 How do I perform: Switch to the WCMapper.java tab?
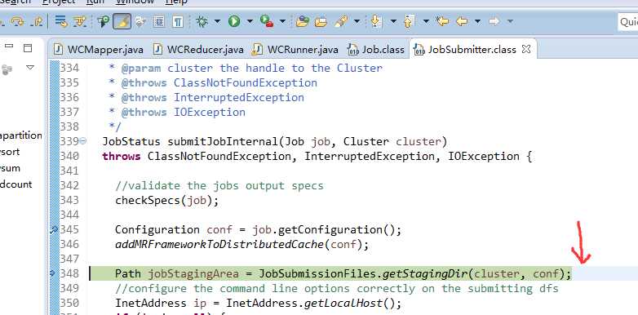pyautogui.click(x=99, y=50)
